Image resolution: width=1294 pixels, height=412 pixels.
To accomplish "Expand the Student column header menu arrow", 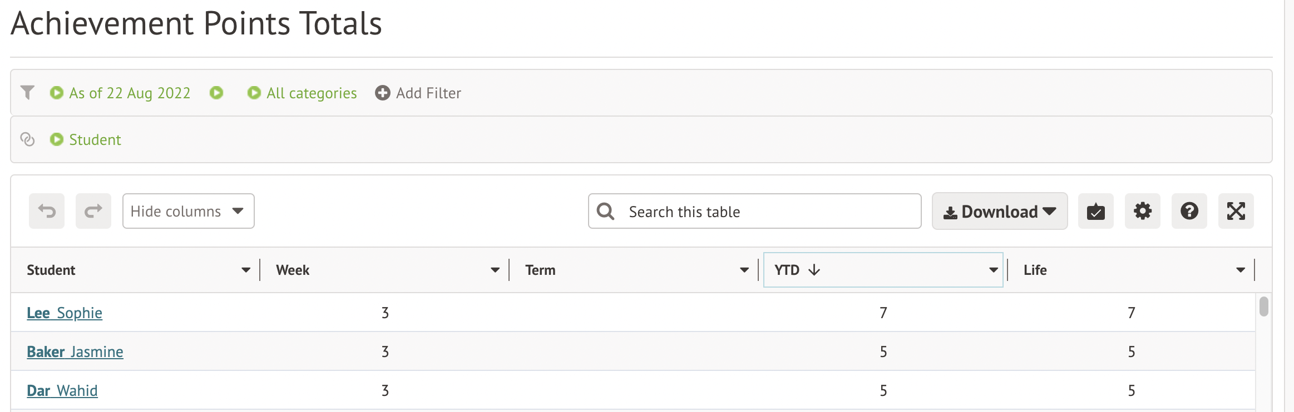I will coord(246,270).
